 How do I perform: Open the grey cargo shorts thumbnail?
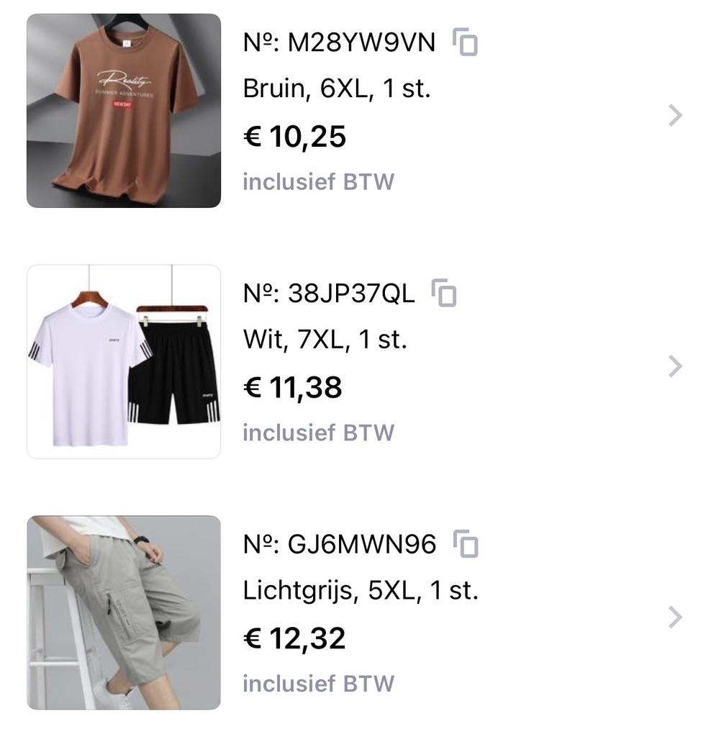(124, 613)
